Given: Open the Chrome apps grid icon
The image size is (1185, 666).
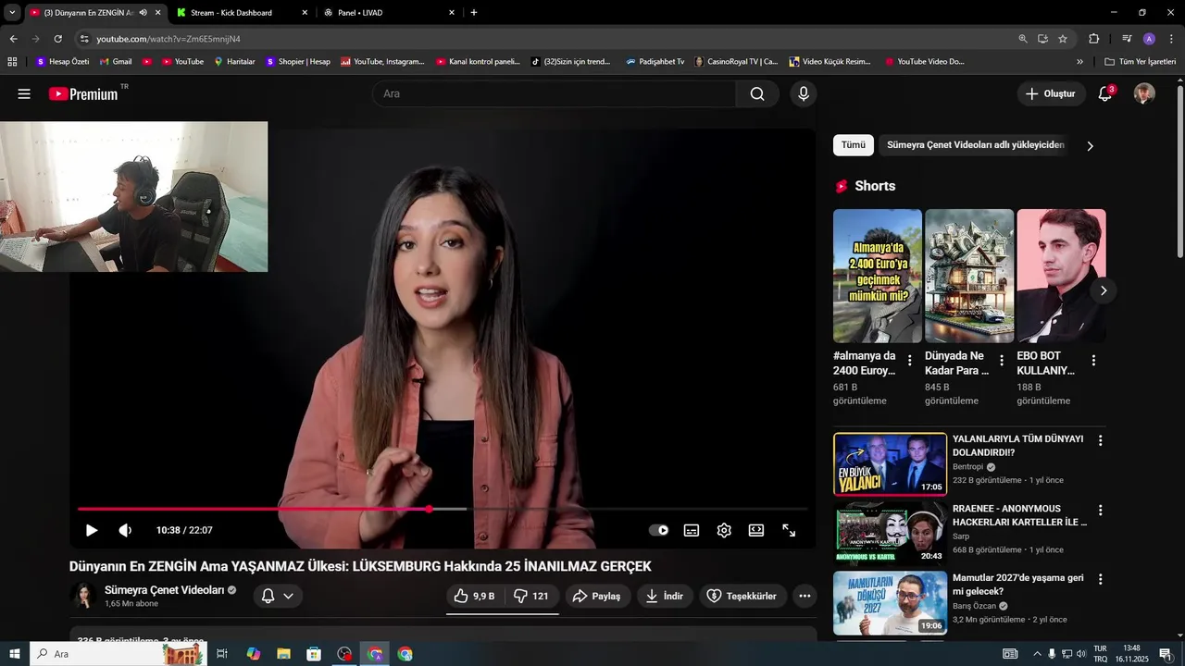Looking at the screenshot, I should [x=12, y=62].
